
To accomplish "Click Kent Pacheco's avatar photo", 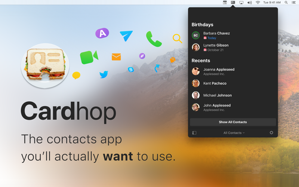I will tap(195, 83).
